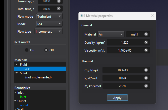Select the Heat model Off option
This screenshot has height=110, width=168.
pos(46,50)
